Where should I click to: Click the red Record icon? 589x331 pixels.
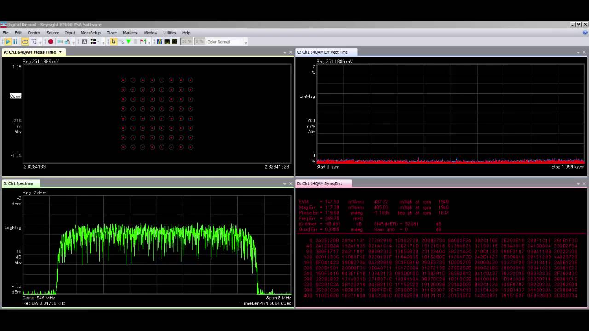click(x=51, y=41)
